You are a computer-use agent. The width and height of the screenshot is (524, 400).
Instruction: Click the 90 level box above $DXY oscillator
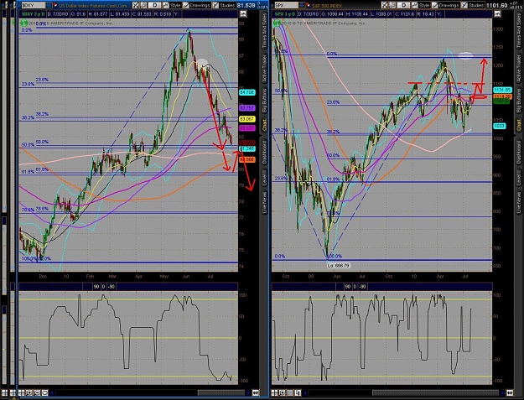96,287
